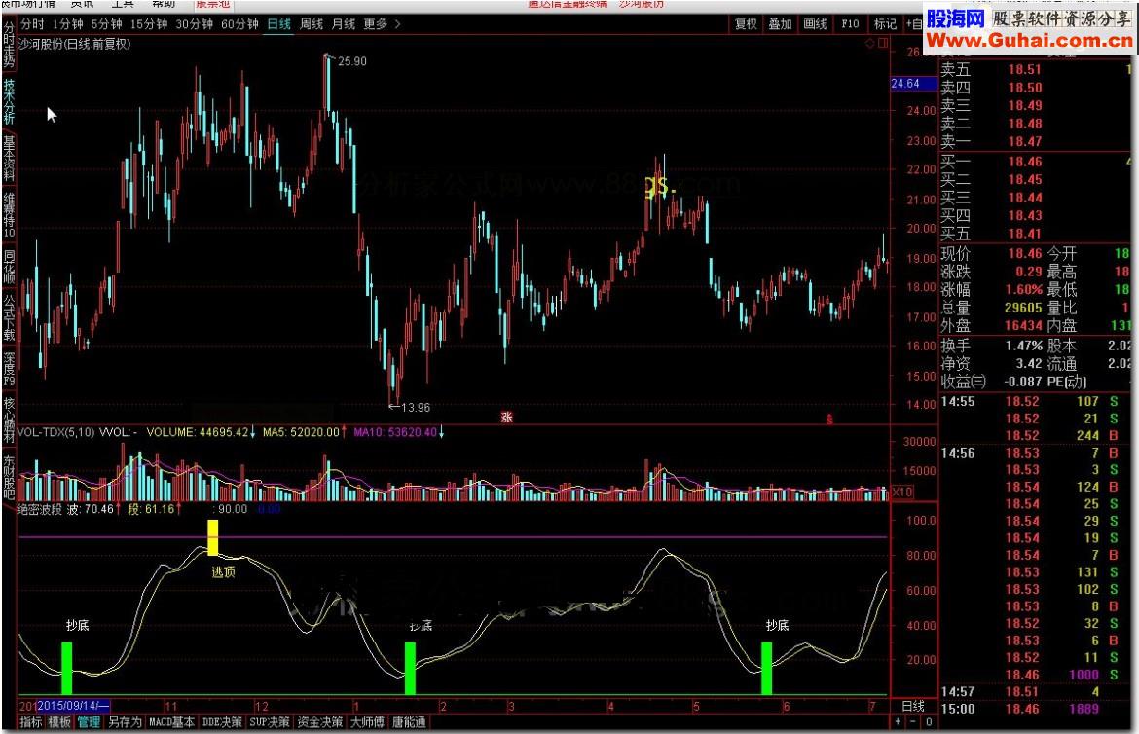Open the 维赛特10 sidebar tab

pyautogui.click(x=9, y=215)
